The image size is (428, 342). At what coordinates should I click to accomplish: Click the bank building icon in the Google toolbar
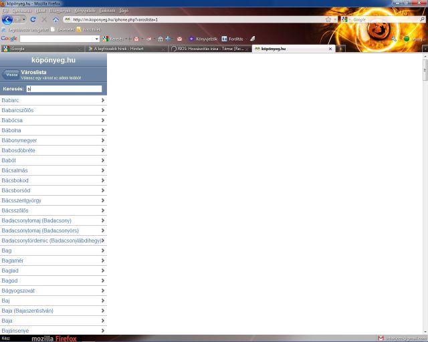tap(160, 39)
